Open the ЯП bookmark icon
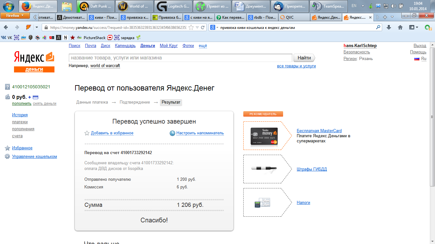Screen dimensions: 435x244 pos(52,37)
